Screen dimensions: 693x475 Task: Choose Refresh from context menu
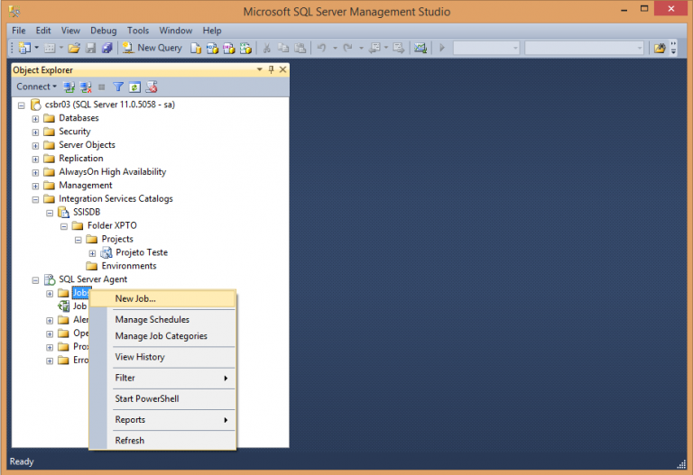coord(162,441)
